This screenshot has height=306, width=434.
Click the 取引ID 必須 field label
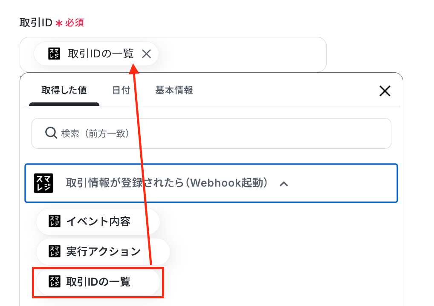[x=52, y=23]
